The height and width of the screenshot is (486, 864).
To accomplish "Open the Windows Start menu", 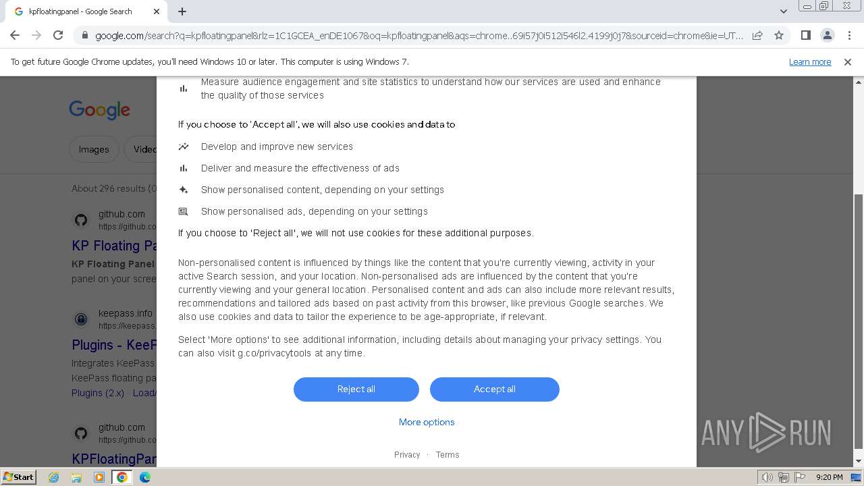I will (x=18, y=477).
